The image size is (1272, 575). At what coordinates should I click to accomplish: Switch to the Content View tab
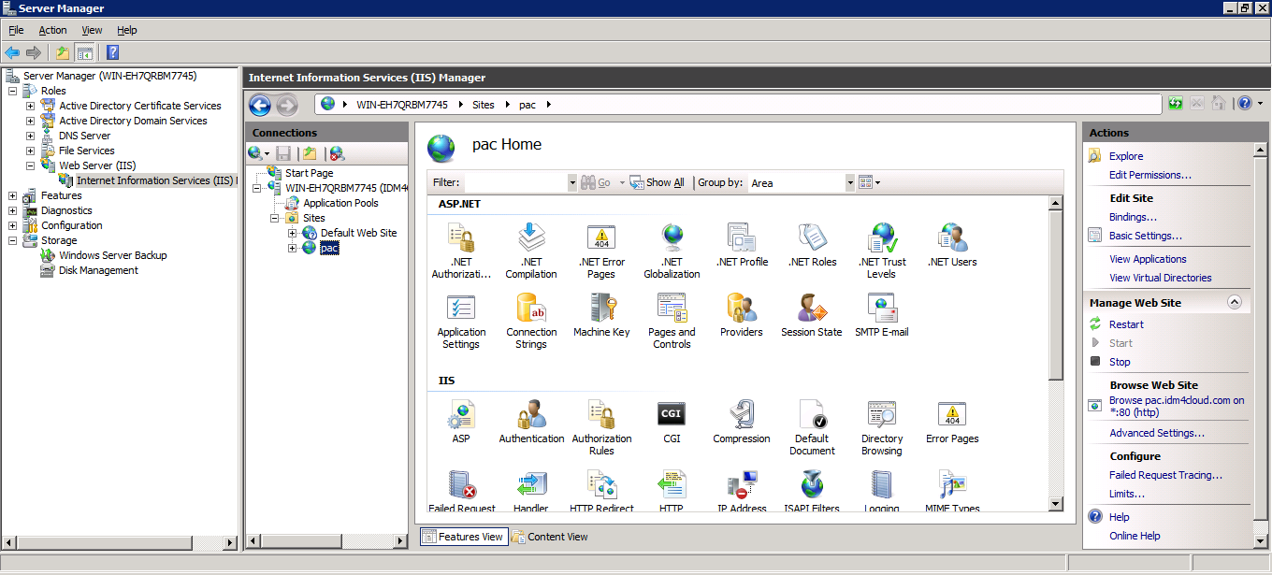click(550, 537)
